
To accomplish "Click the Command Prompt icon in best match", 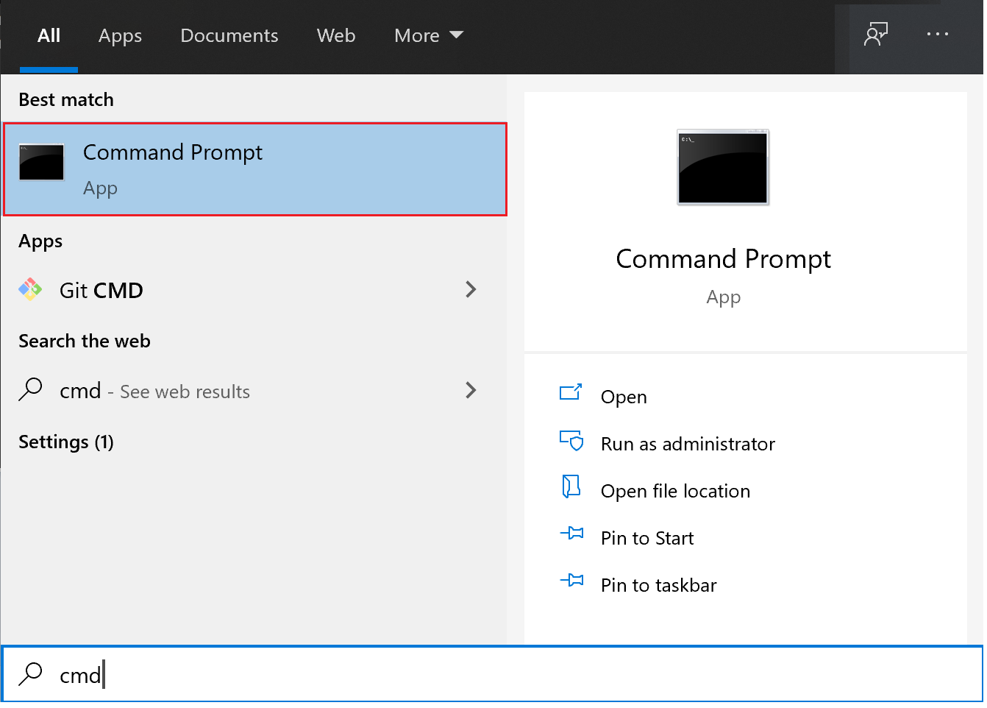I will click(41, 163).
